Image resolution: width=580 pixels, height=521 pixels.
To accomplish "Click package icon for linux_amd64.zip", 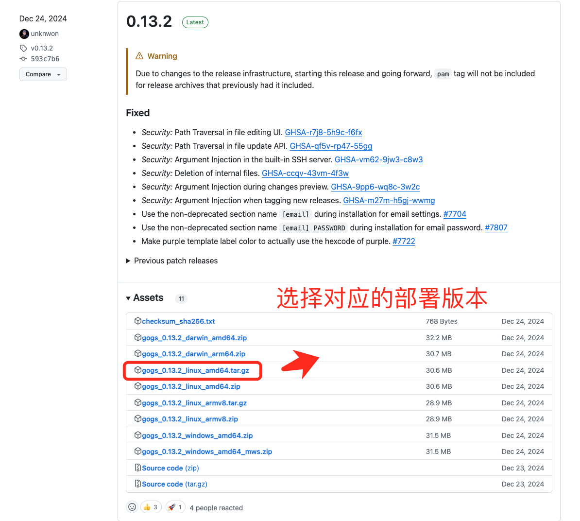I will [137, 386].
